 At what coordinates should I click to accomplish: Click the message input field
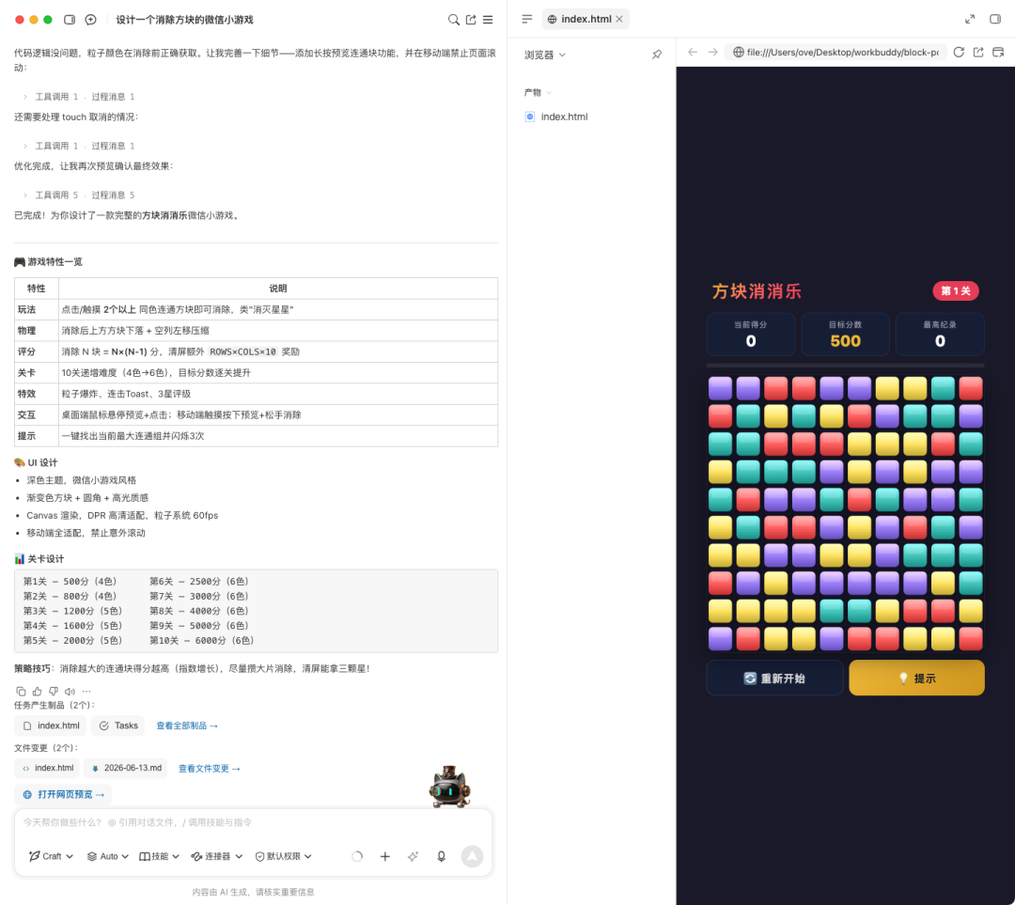253,822
